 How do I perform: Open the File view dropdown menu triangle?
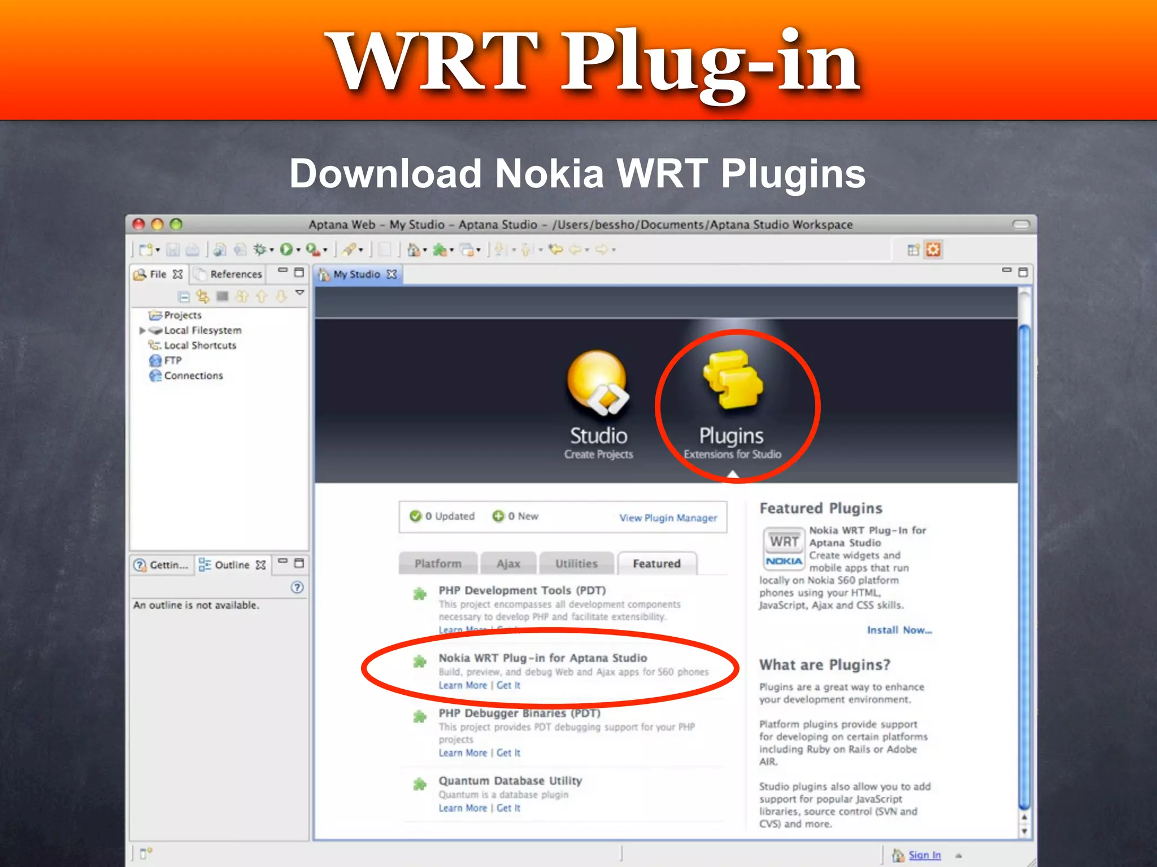point(300,292)
